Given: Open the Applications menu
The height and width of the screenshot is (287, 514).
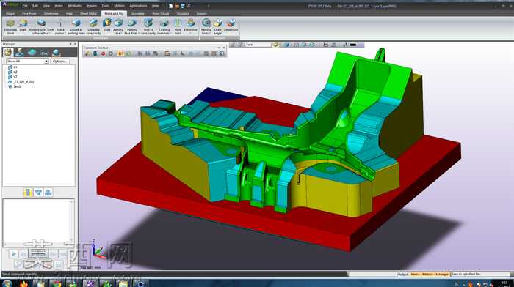Looking at the screenshot, I should tap(138, 6).
